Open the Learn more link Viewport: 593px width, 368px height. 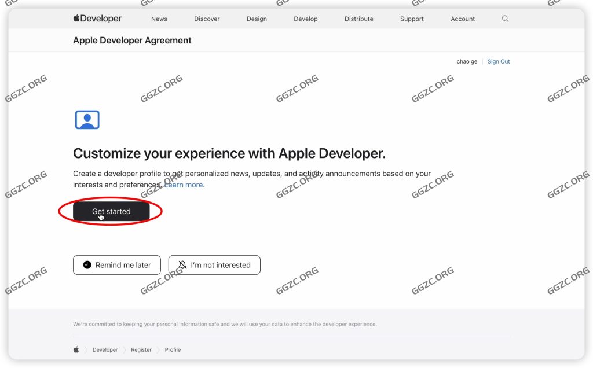pyautogui.click(x=183, y=184)
